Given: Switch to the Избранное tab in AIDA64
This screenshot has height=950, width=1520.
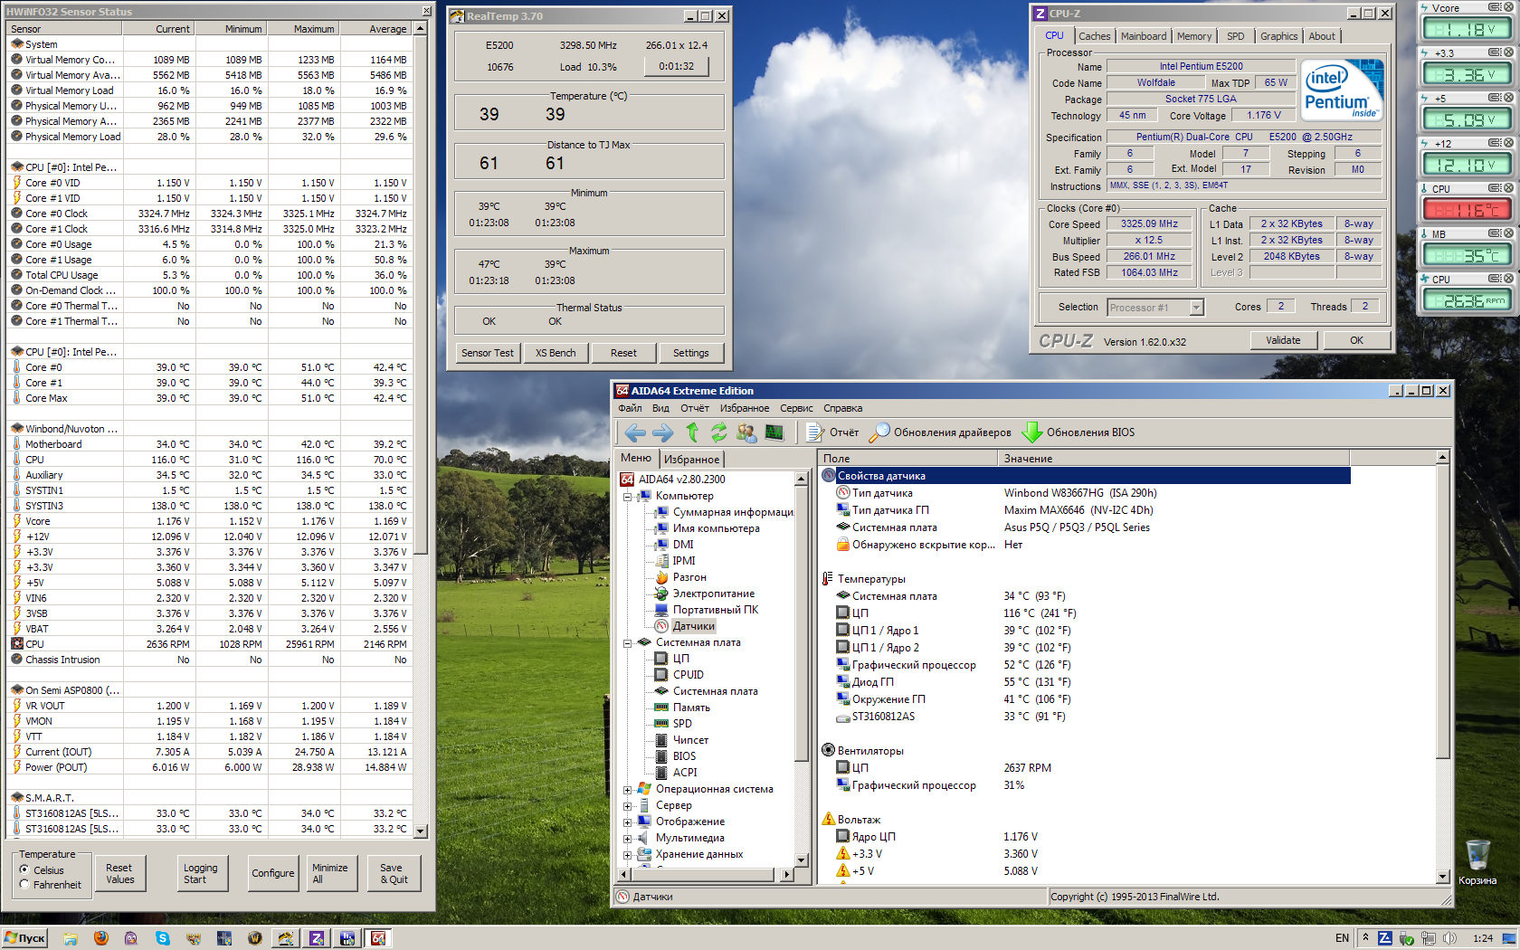Looking at the screenshot, I should coord(691,460).
